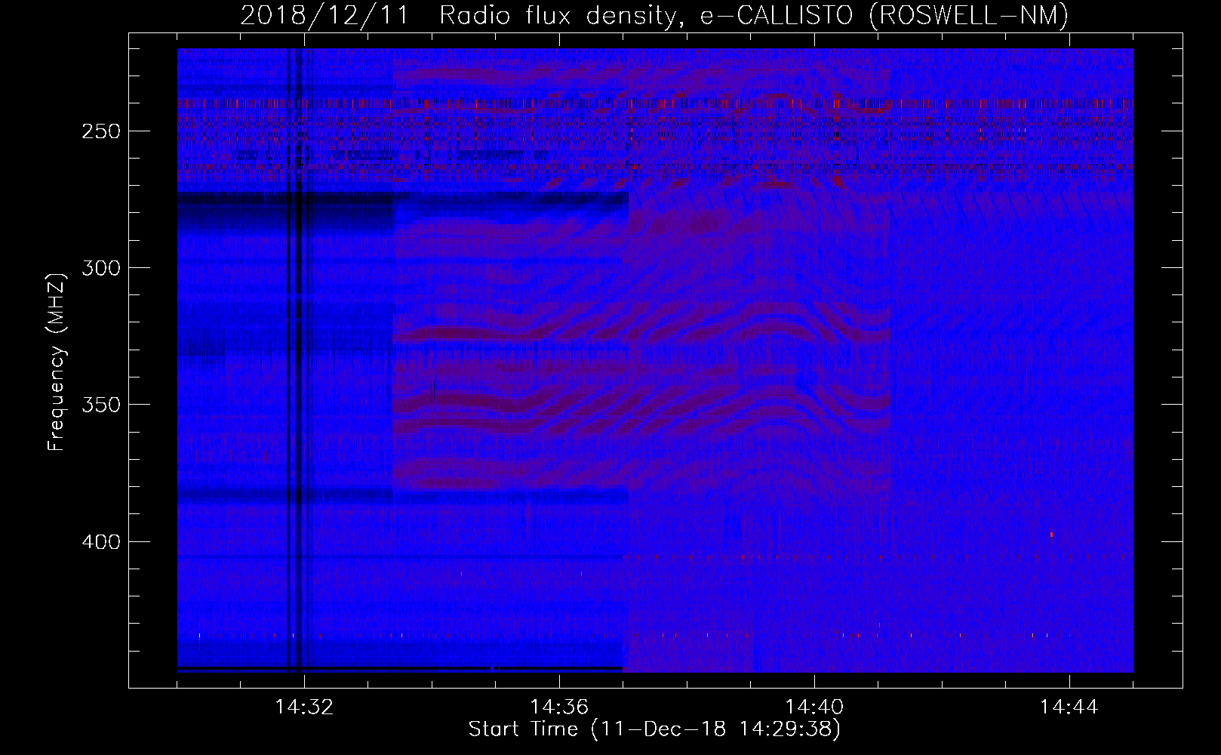Click the isolated orange dot near 400 MHz
The image size is (1221, 755).
pyautogui.click(x=1051, y=535)
